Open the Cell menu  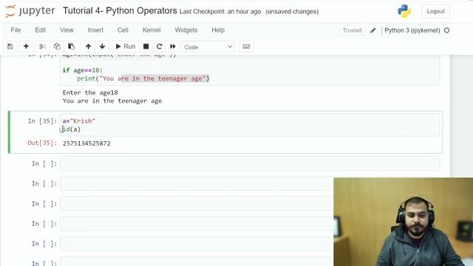(x=123, y=30)
